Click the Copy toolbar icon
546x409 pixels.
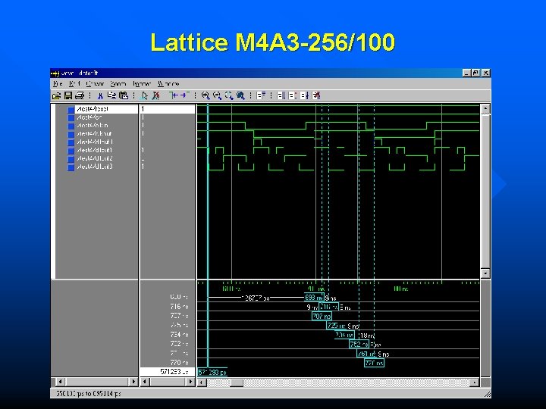coord(111,95)
